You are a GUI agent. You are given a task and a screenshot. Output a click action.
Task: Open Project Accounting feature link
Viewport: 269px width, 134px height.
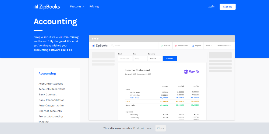(51, 116)
